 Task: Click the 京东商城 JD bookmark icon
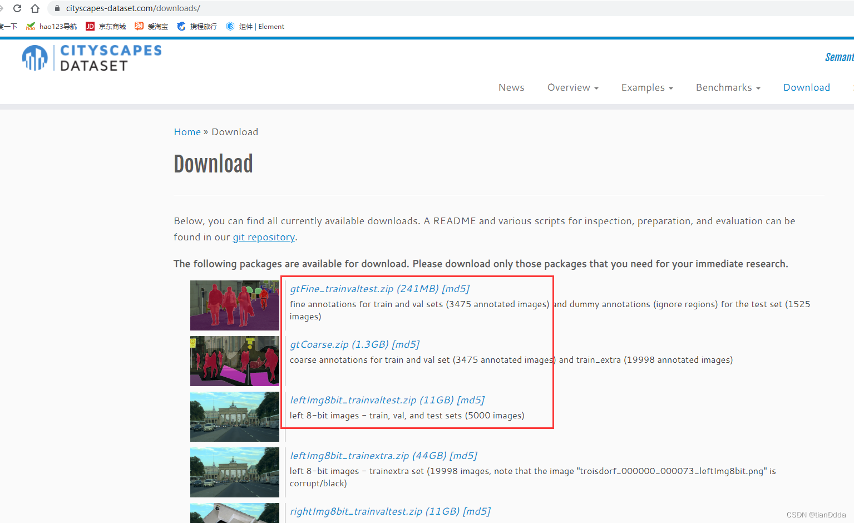click(x=90, y=26)
